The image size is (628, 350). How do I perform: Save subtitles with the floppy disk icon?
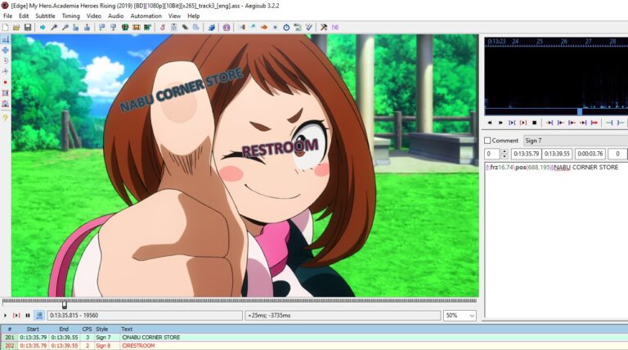point(28,27)
